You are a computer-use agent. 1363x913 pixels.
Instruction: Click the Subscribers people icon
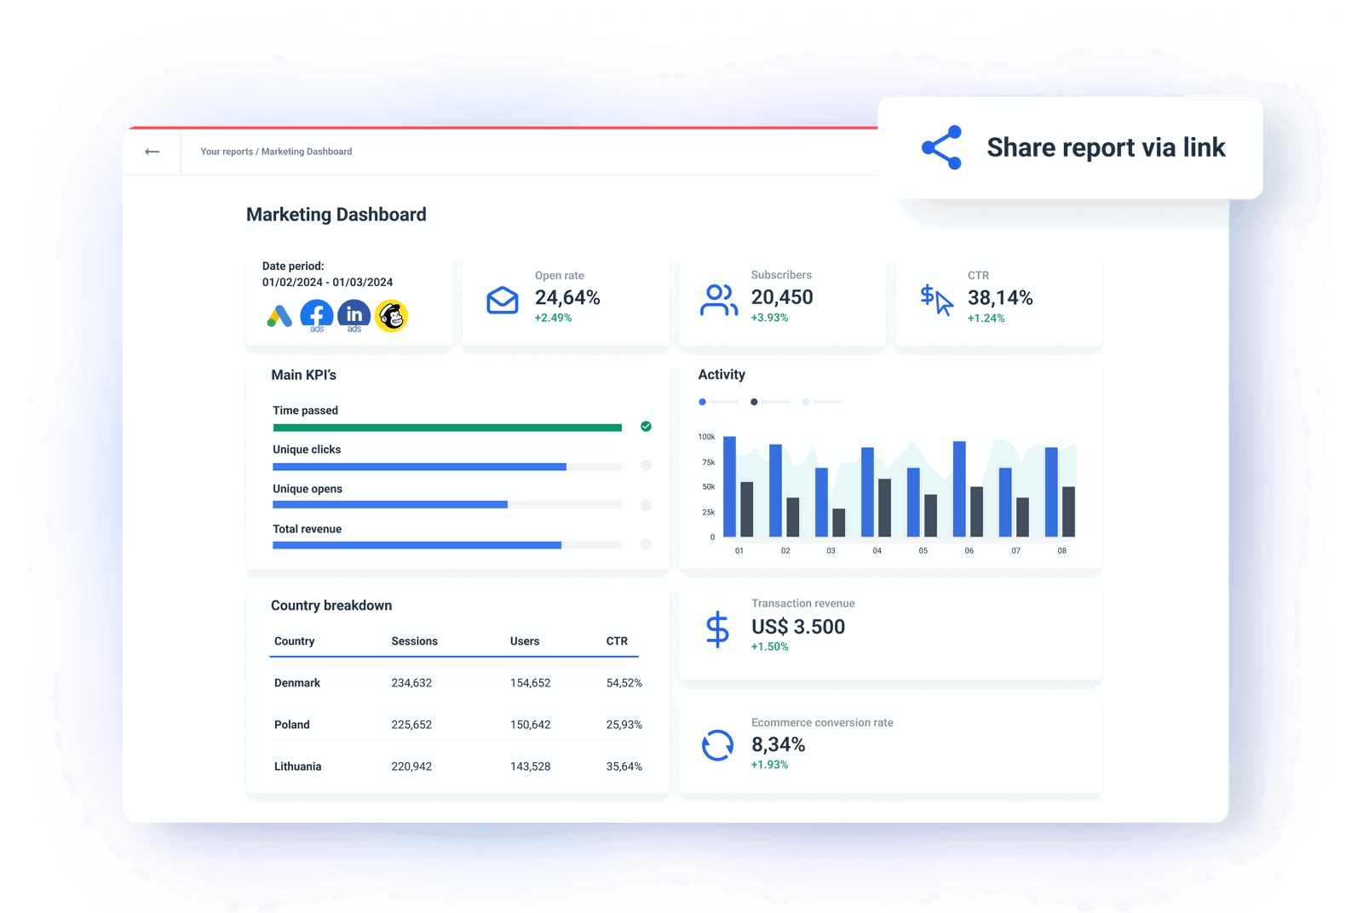(718, 300)
